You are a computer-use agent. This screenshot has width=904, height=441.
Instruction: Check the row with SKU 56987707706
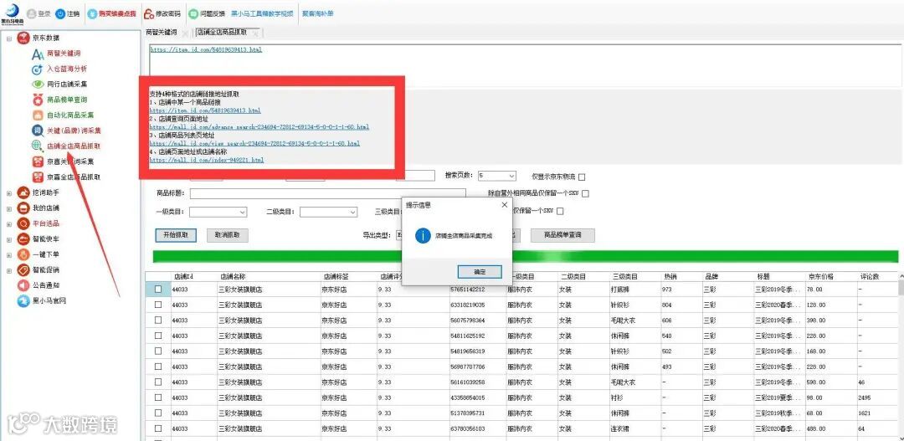[158, 367]
